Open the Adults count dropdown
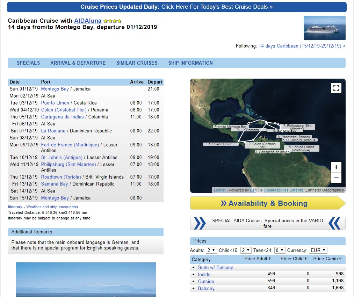354x297 pixels. coord(211,250)
